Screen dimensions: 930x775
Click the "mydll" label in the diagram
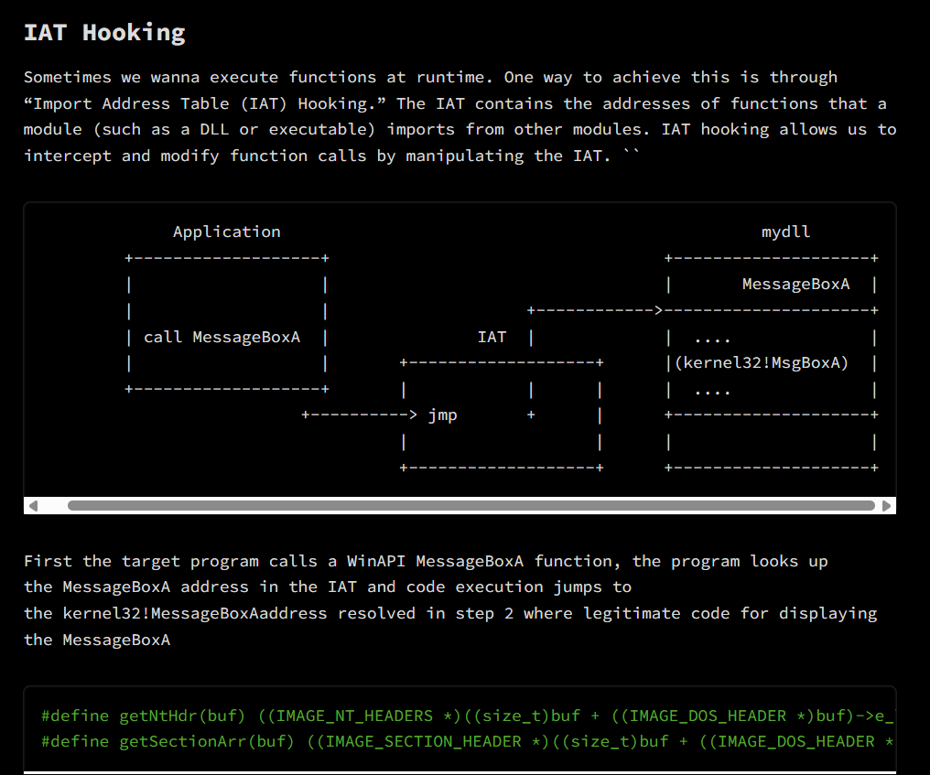(786, 231)
